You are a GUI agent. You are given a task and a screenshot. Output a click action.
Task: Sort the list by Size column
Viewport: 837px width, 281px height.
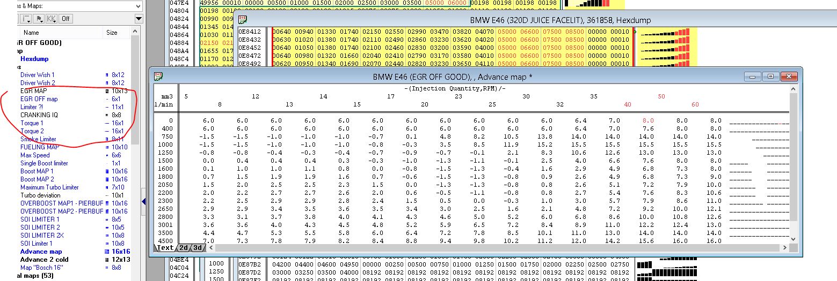112,33
